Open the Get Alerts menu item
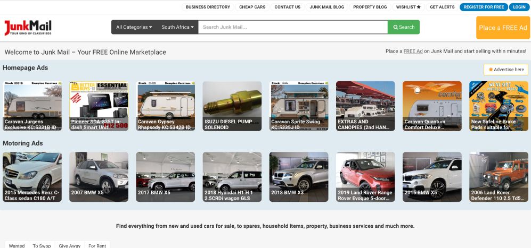Viewport: 531px width, 248px height. 442,7
